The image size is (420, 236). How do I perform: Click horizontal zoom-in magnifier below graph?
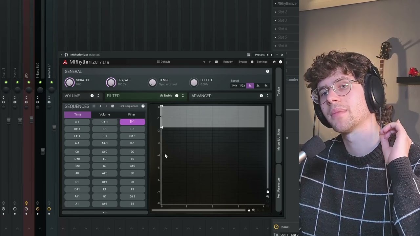point(253,210)
